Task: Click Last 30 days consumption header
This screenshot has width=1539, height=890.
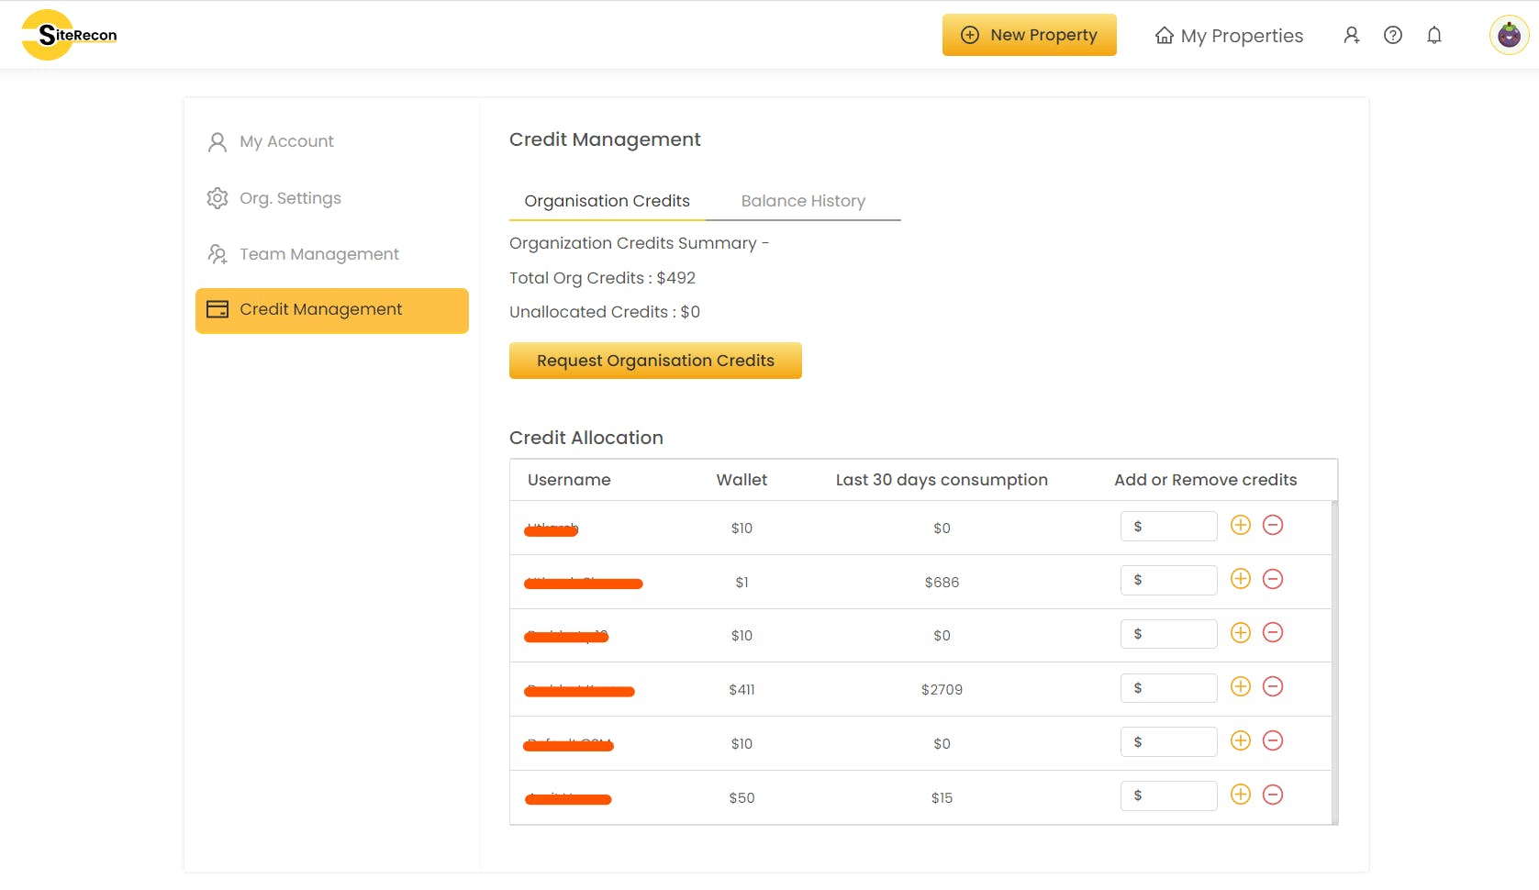Action: point(942,480)
